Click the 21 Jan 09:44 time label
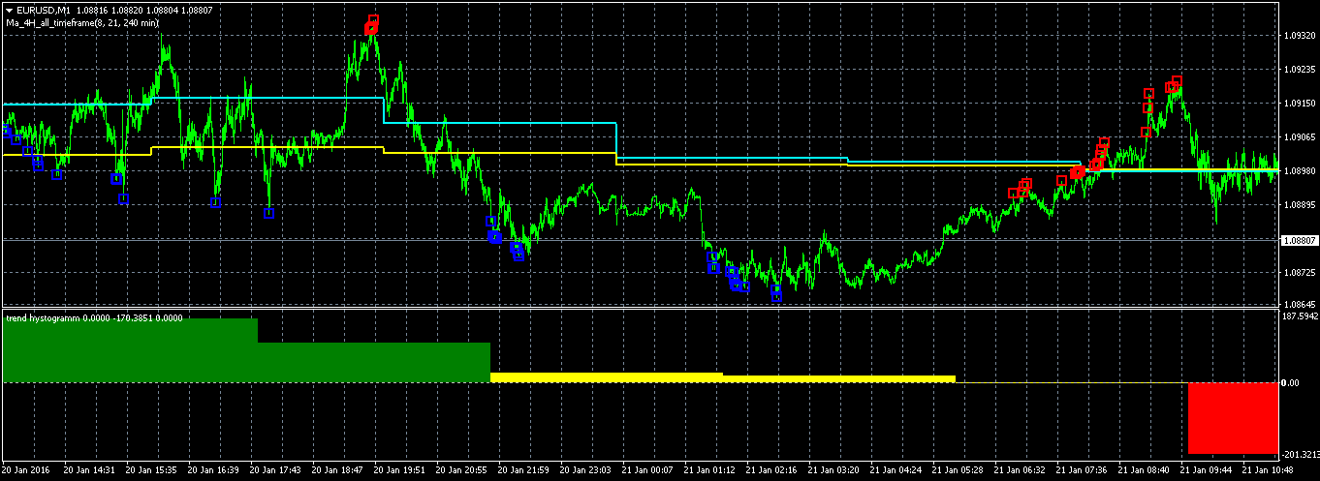Screen dimensions: 1320x481 [x=1207, y=470]
